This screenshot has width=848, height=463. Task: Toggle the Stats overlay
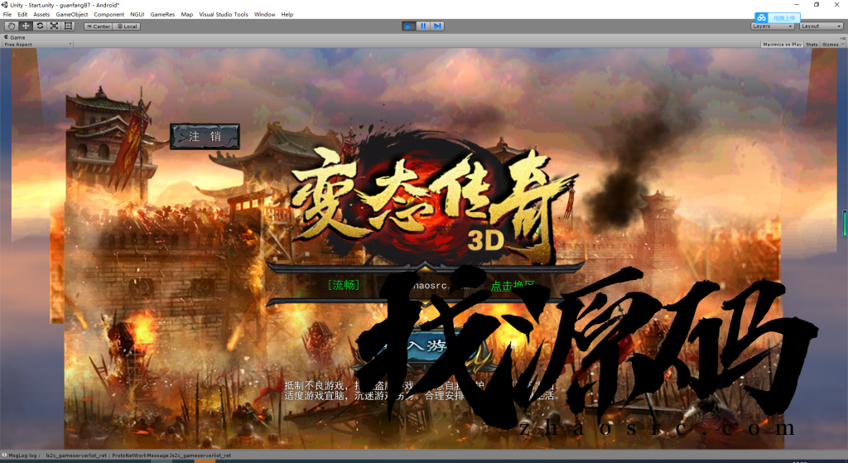coord(812,45)
